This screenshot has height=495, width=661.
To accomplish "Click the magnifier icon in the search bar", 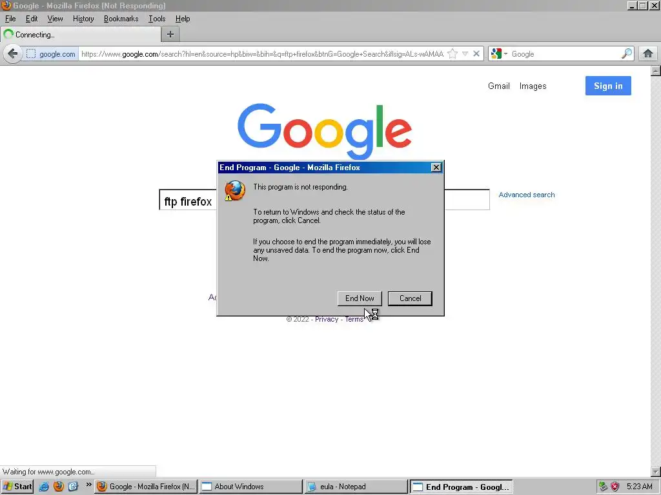I will click(x=627, y=54).
